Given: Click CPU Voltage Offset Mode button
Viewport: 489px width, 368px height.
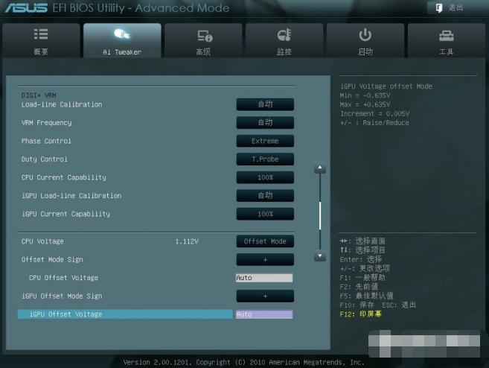Looking at the screenshot, I should [x=265, y=241].
